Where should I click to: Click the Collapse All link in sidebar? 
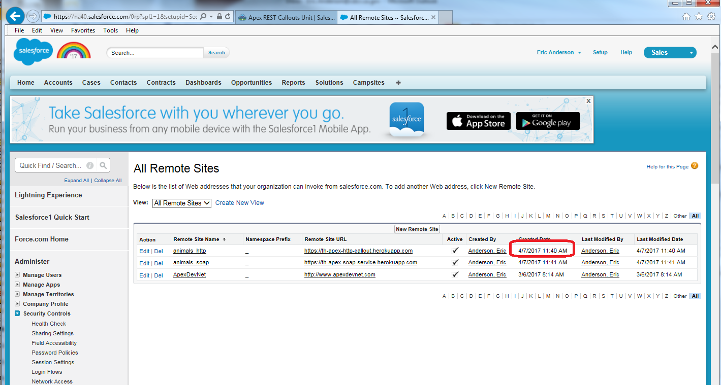click(x=108, y=181)
